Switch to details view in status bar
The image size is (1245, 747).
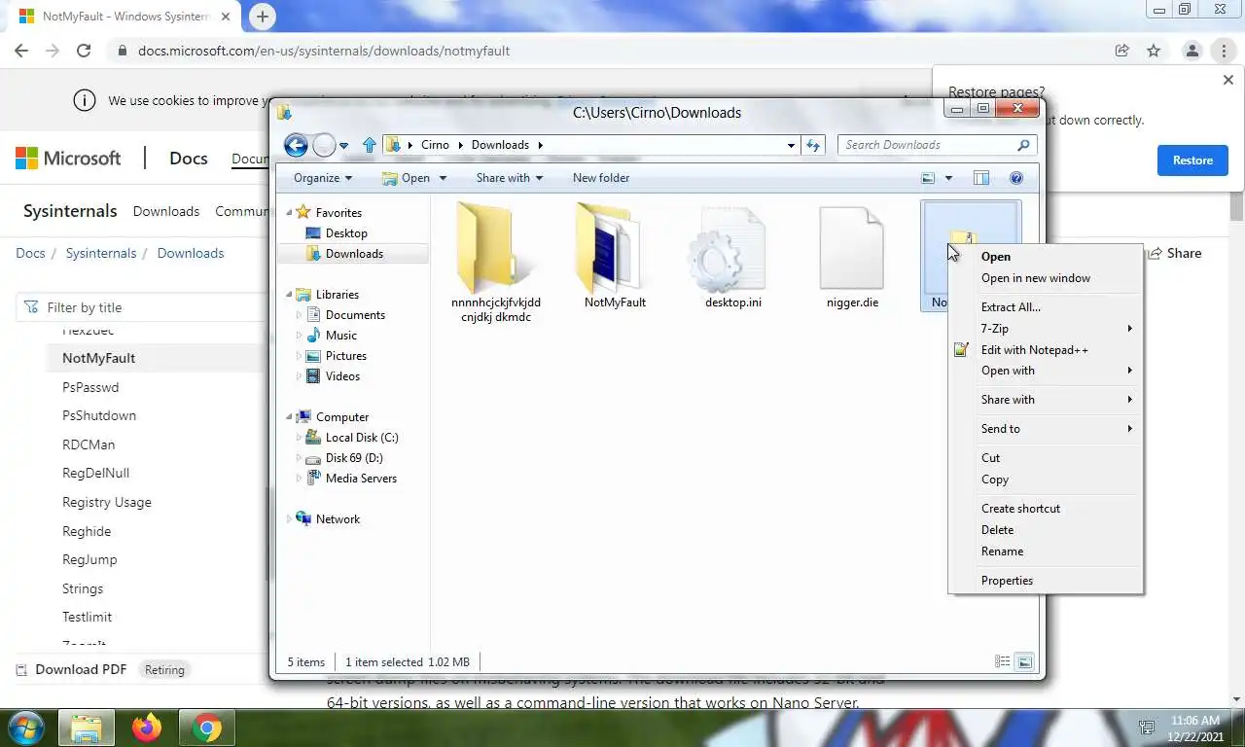1002,662
